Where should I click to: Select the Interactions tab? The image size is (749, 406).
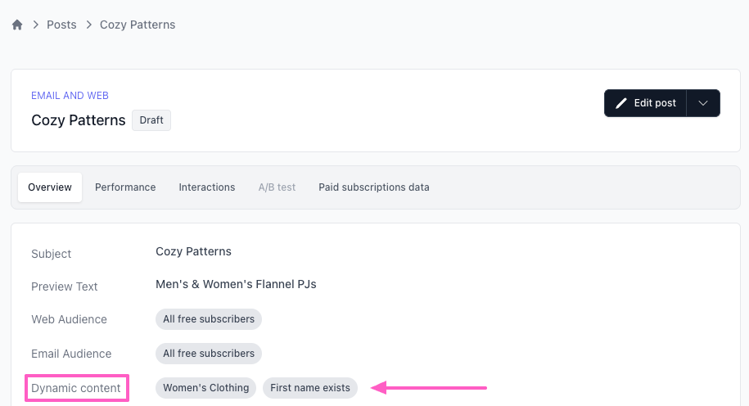click(x=207, y=187)
